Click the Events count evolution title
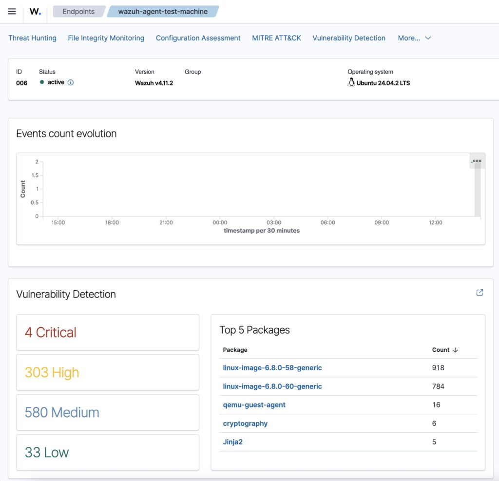 pyautogui.click(x=66, y=134)
